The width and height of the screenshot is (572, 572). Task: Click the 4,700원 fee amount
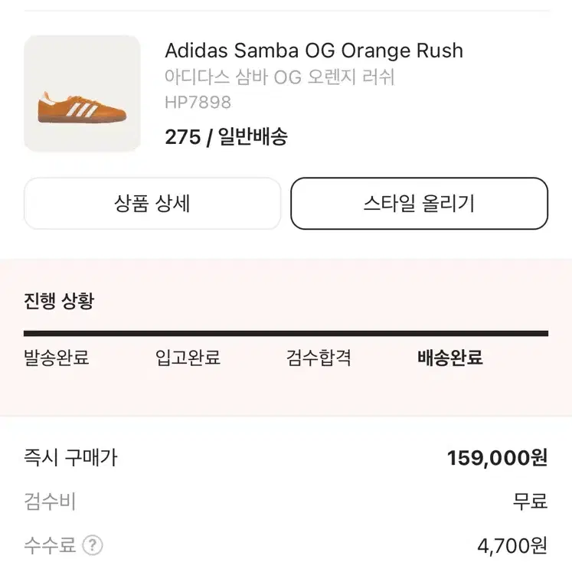(512, 546)
